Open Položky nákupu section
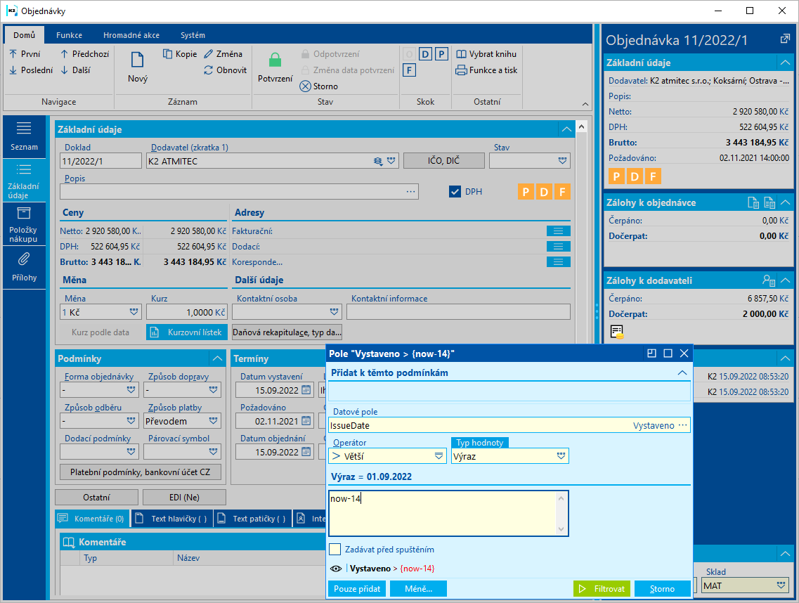This screenshot has width=799, height=603. [x=24, y=224]
